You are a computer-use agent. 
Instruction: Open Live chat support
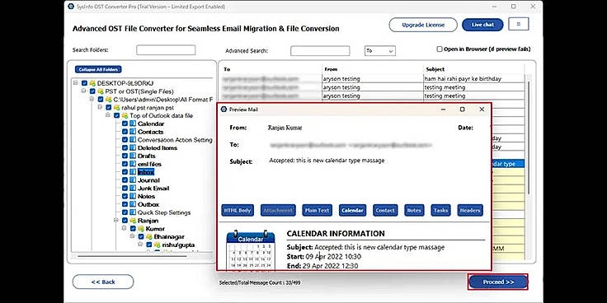pos(482,25)
